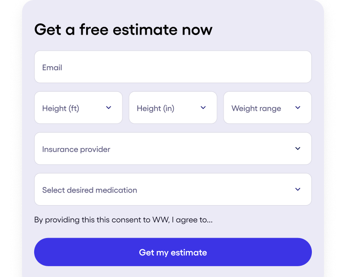346x277 pixels.
Task: Click the Email input field
Action: [173, 67]
